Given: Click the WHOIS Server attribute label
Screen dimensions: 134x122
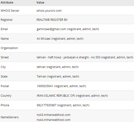Looking at the screenshot, I should click(10, 11).
